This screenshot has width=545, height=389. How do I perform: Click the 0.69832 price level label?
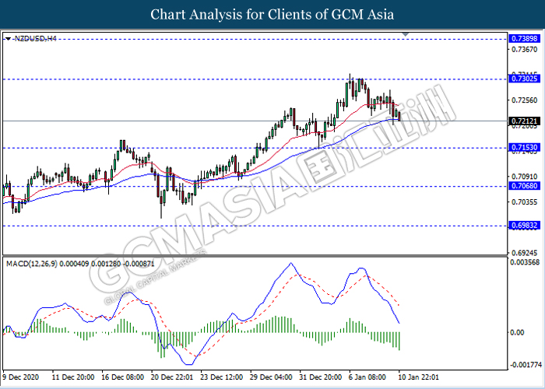tap(524, 226)
